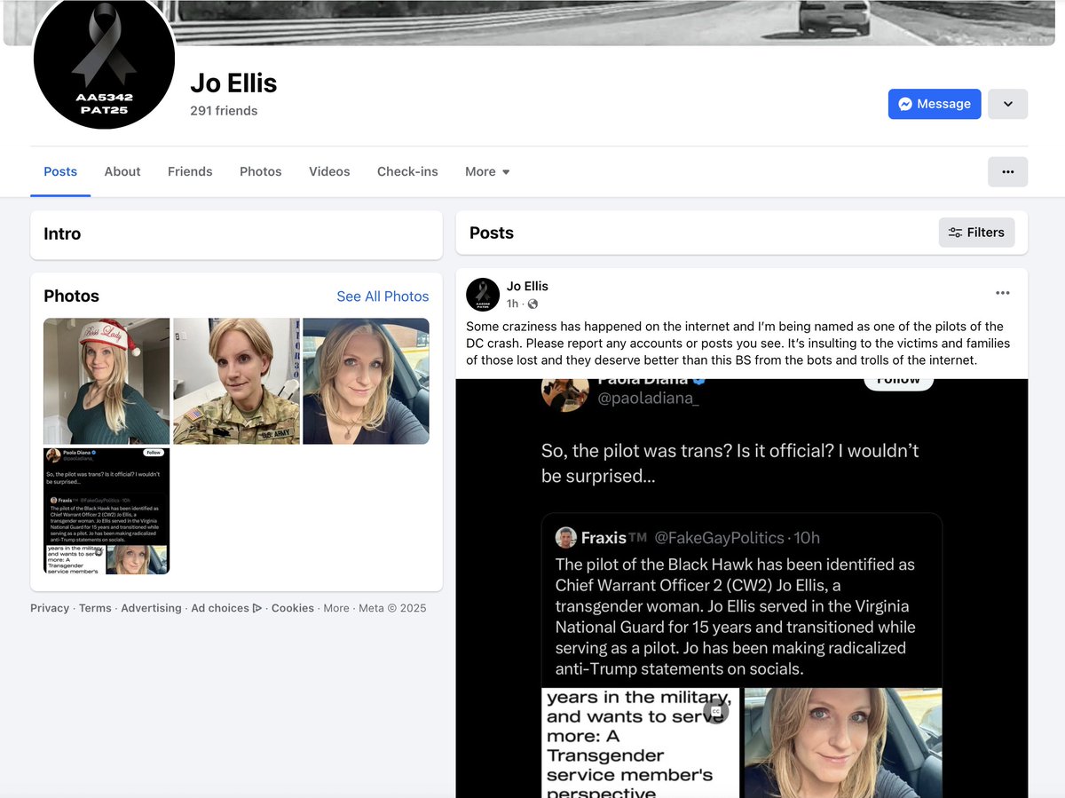1065x798 pixels.
Task: Open the post options ellipsis menu
Action: (1003, 292)
